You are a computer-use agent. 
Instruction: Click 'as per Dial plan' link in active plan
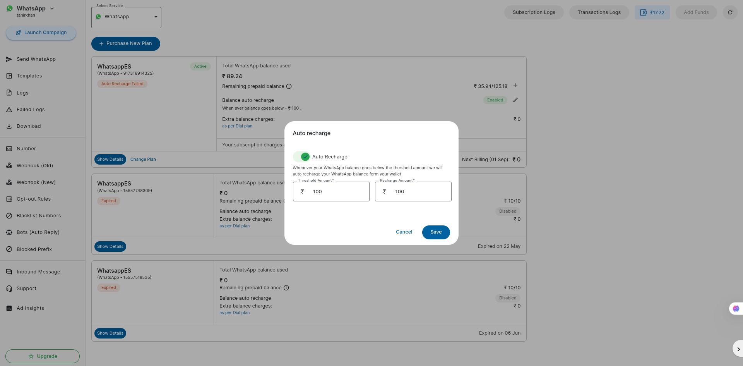click(x=237, y=126)
